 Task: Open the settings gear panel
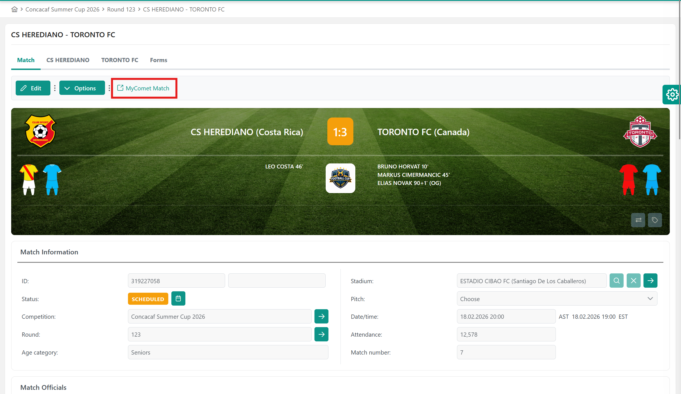(x=672, y=95)
